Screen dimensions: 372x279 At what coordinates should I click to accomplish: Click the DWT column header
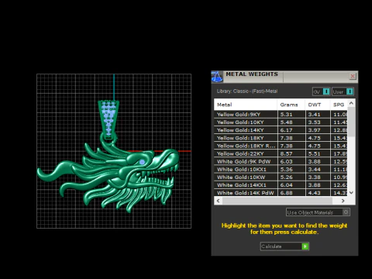[318, 105]
